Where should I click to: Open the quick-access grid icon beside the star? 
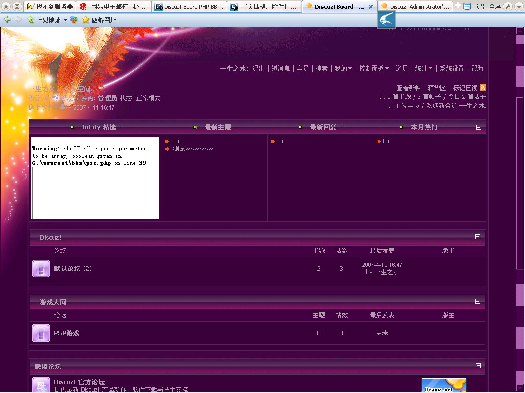click(17, 6)
